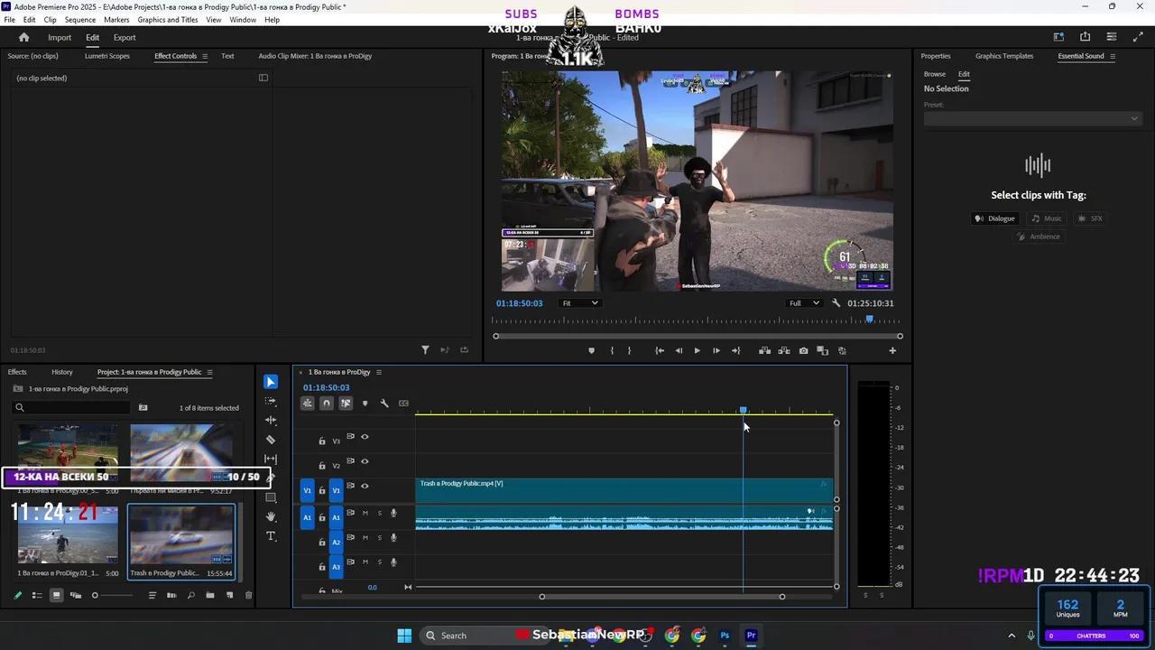
Task: Open the Sequence menu
Action: tap(80, 20)
